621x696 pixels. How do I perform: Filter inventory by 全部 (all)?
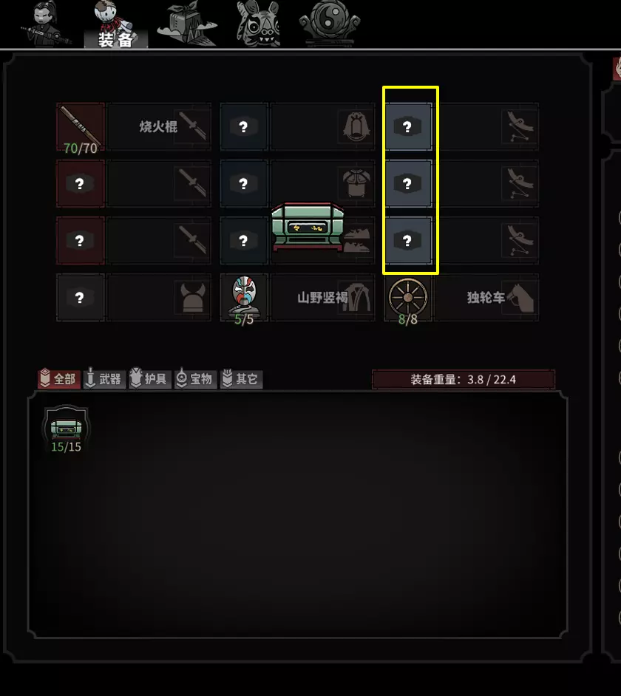[x=59, y=379]
